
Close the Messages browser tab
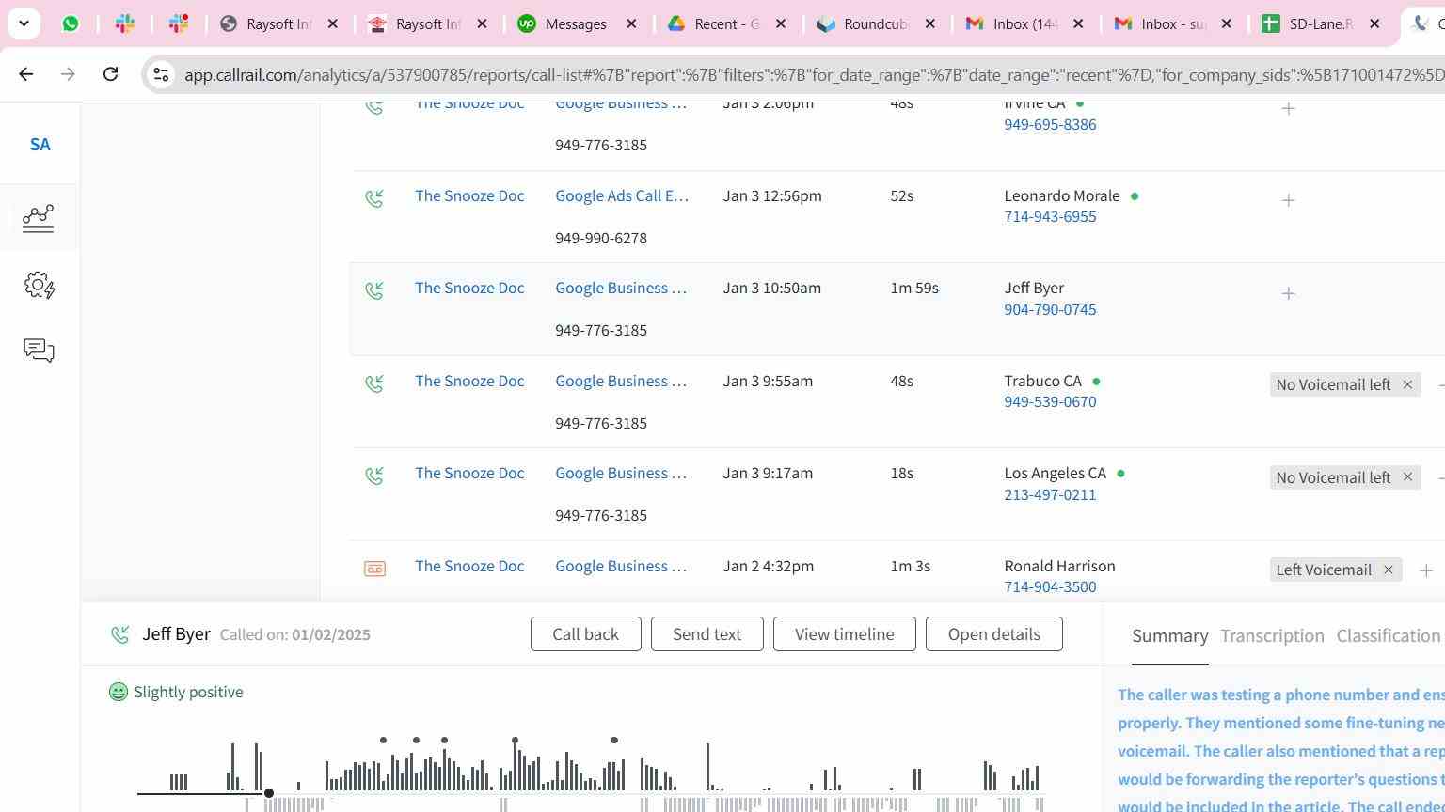pyautogui.click(x=632, y=23)
